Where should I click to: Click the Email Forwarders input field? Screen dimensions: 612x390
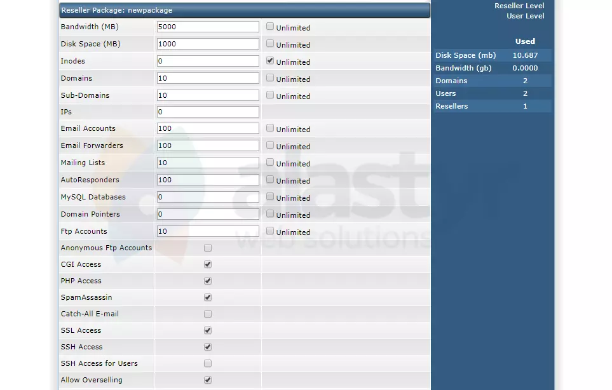point(208,145)
